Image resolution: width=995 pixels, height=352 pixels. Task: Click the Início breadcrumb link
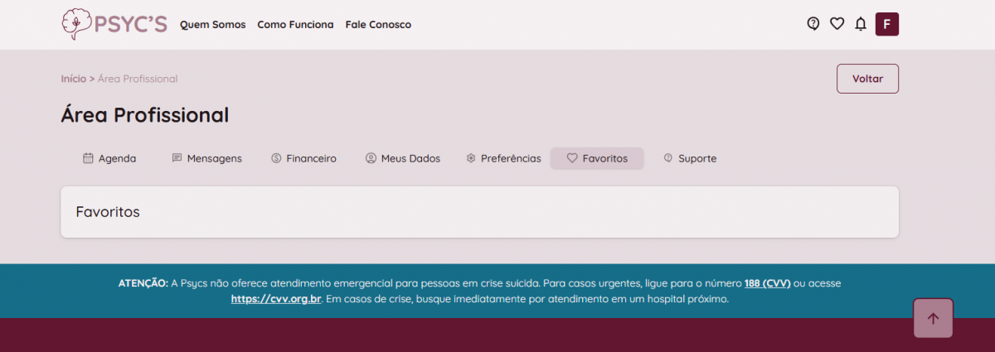(x=73, y=79)
